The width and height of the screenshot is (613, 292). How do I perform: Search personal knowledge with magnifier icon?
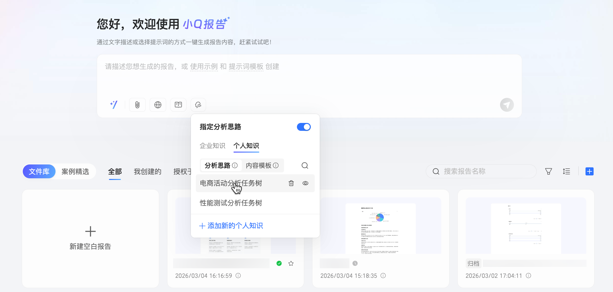pyautogui.click(x=305, y=165)
